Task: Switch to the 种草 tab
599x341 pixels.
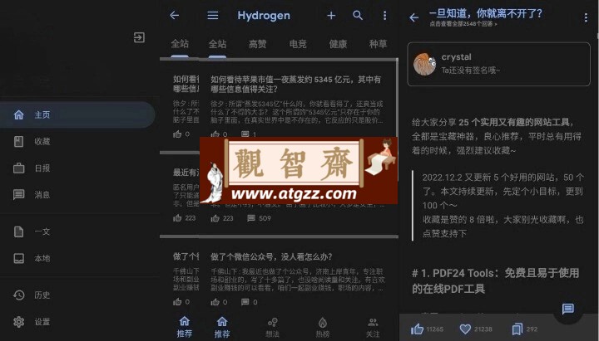Action: pos(378,44)
